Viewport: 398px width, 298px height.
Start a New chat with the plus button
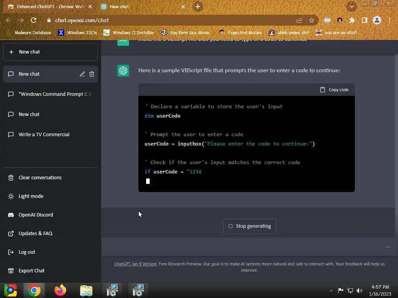(x=51, y=52)
